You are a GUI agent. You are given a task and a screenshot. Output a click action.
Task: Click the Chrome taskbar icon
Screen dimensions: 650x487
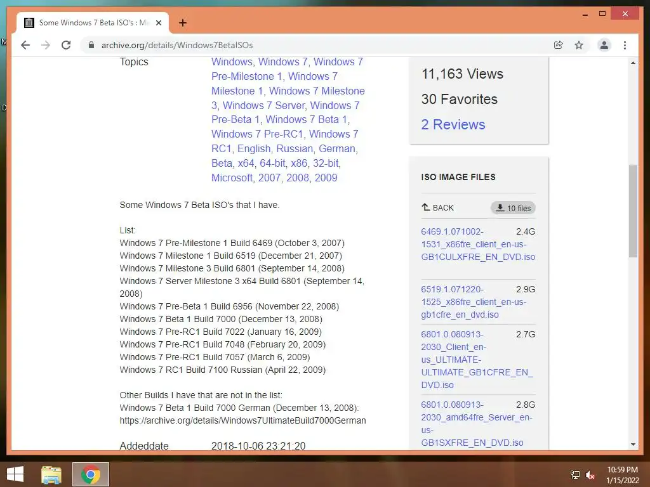click(90, 474)
